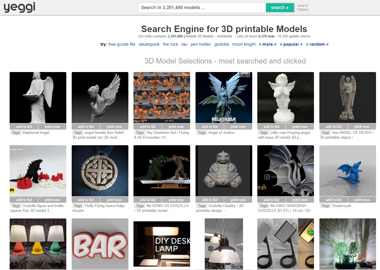This screenshot has width=380, height=270.
Task: Open the 'steampunk' suggested search
Action: click(x=149, y=44)
